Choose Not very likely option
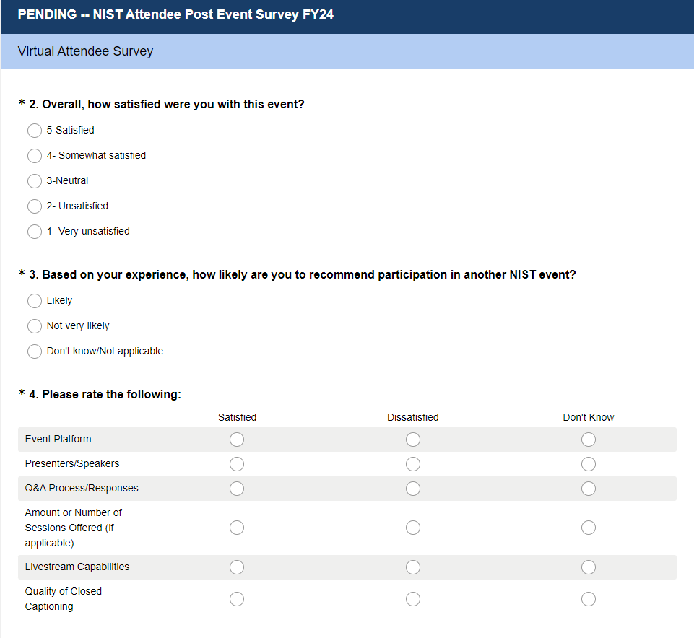Screen dimensions: 694x638 click(35, 326)
